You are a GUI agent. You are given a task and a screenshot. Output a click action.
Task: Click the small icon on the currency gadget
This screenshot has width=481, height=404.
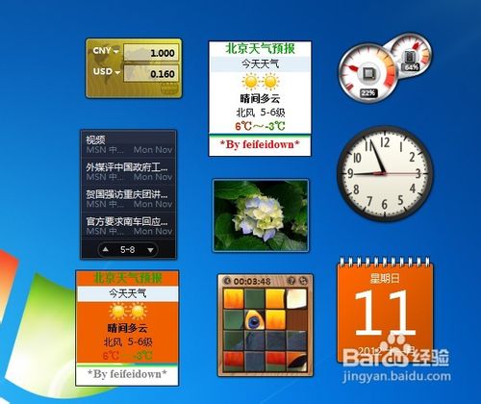click(x=169, y=88)
